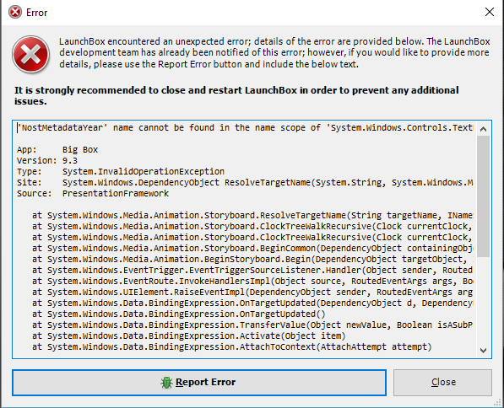Click the 'Error' window title text

(36, 13)
